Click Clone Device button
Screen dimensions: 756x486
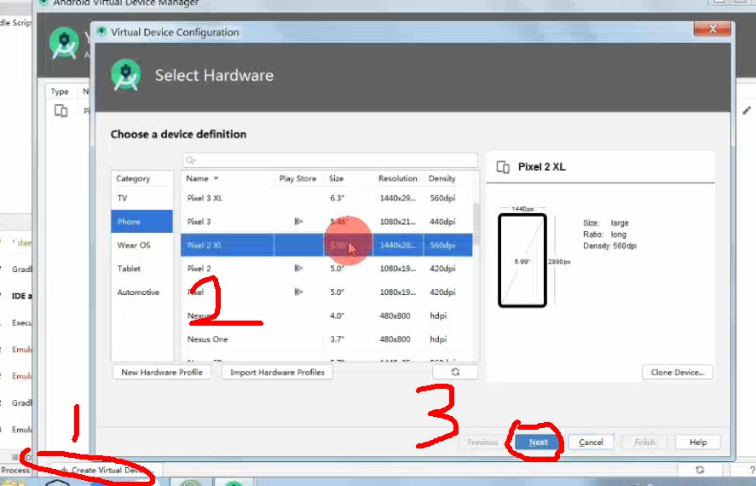click(x=678, y=373)
